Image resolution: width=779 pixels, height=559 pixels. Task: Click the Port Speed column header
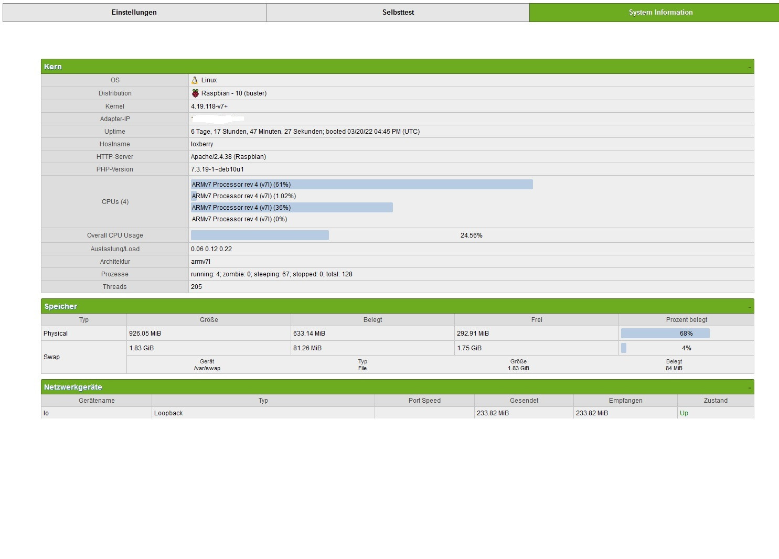(424, 401)
